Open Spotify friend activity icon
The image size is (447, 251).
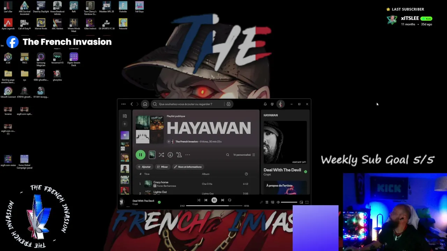(x=272, y=104)
